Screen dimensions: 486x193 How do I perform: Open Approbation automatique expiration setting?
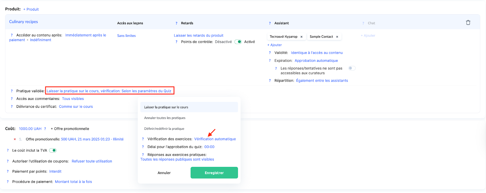(316, 61)
